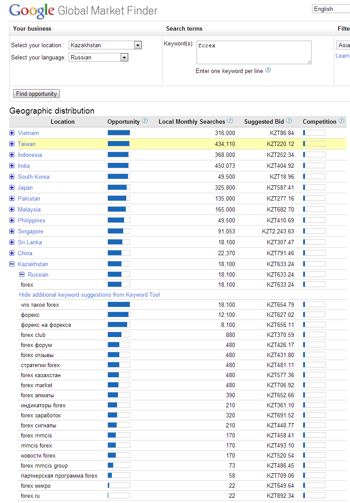Click the Learn link near filter
The height and width of the screenshot is (503, 350).
coord(342,56)
